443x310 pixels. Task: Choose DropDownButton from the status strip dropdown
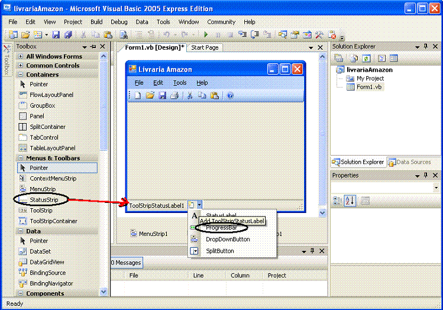point(228,239)
